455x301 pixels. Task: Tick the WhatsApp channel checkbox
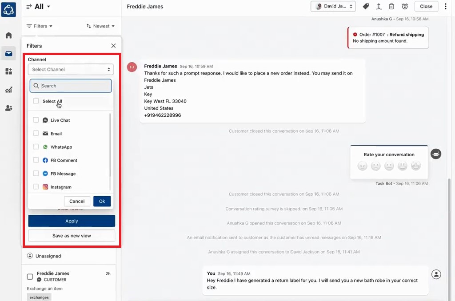tap(36, 147)
